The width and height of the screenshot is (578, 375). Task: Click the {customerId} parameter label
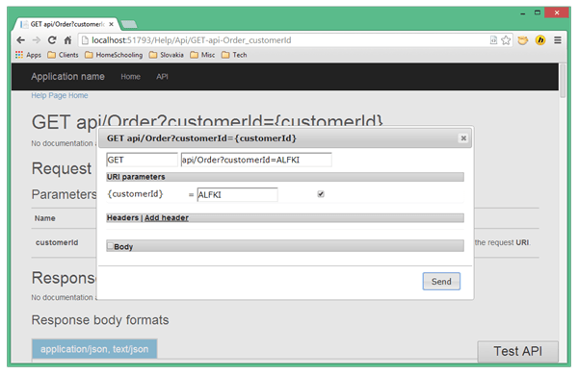(135, 194)
